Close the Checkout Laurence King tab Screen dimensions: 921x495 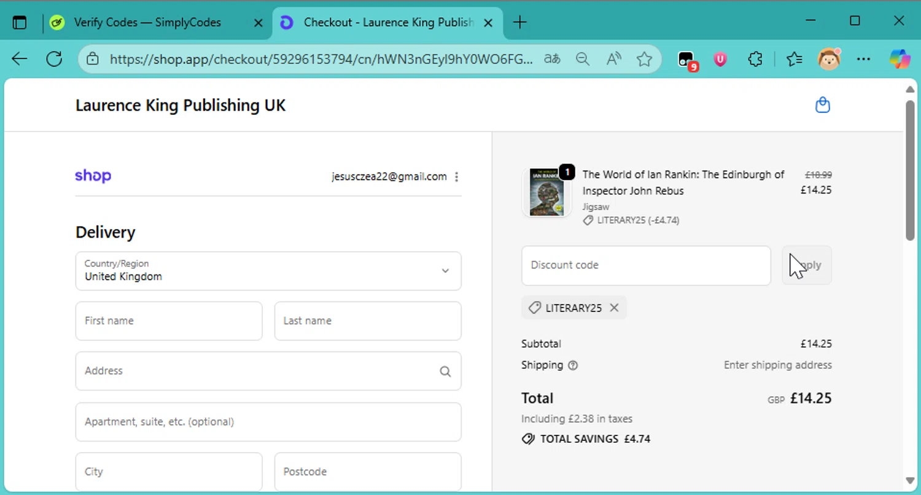click(488, 23)
